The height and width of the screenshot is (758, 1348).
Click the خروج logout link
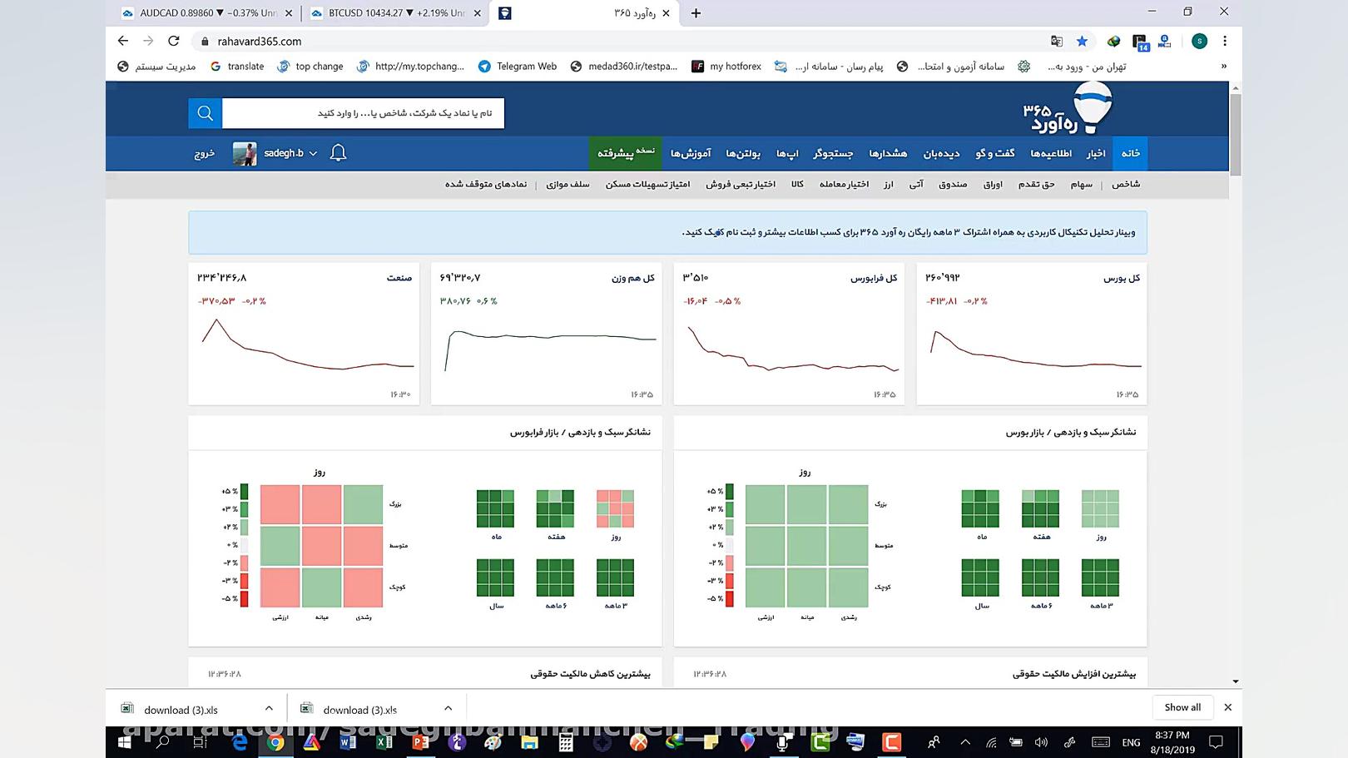point(205,153)
